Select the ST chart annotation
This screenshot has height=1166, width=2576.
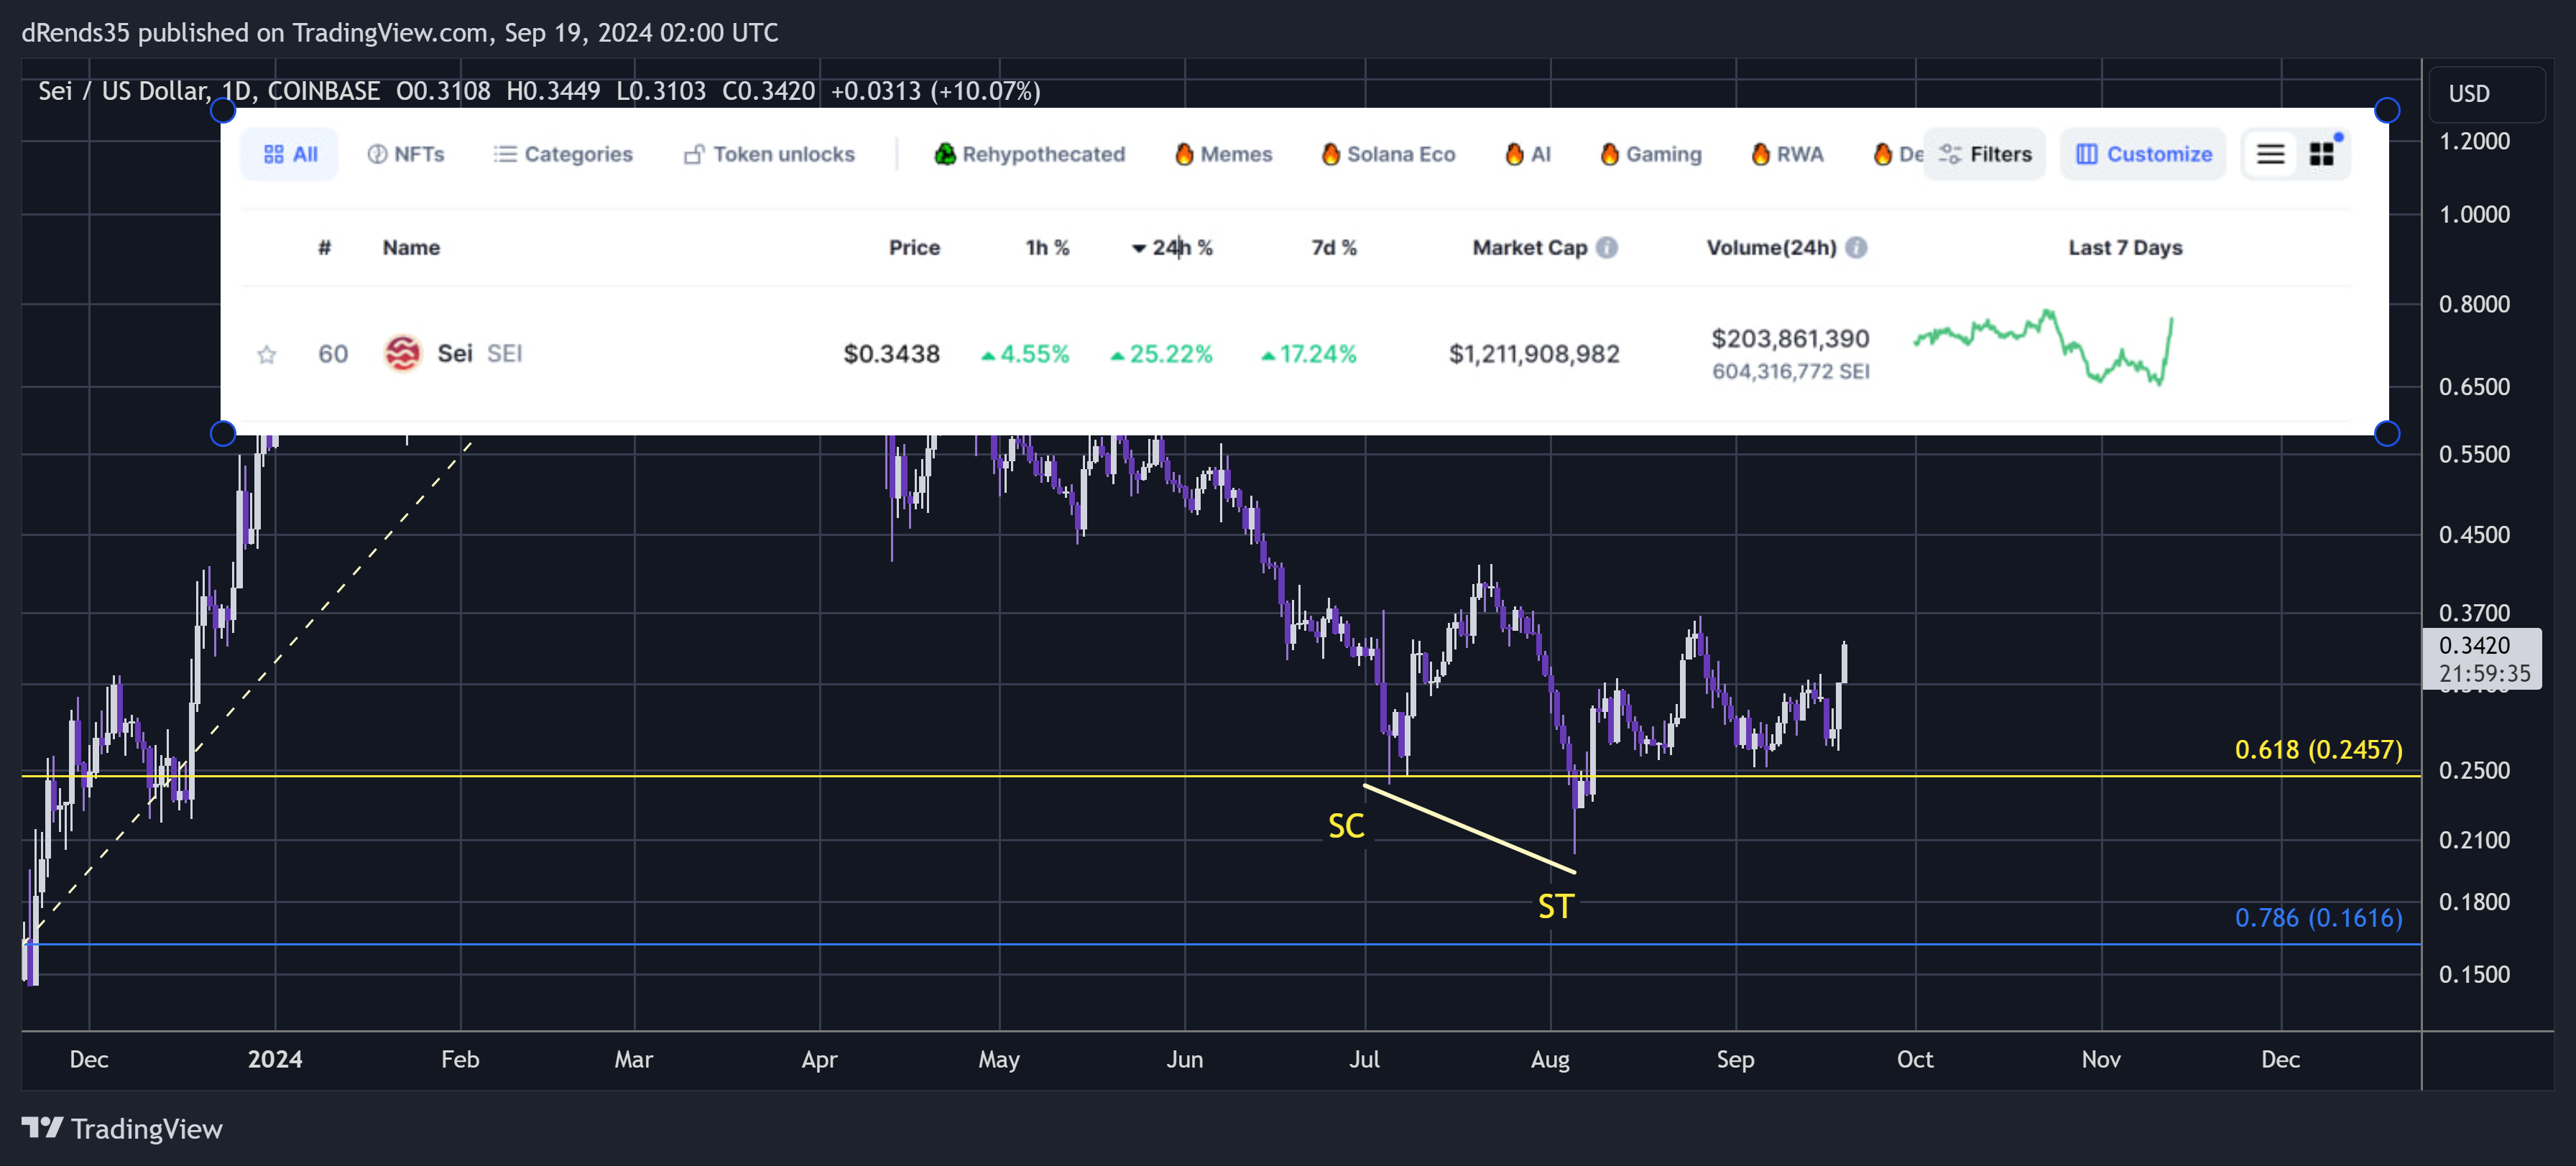tap(1555, 907)
